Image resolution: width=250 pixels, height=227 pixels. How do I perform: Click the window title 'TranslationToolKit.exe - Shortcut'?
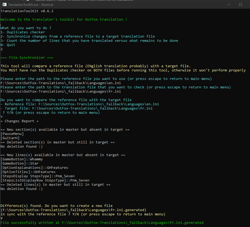[x=31, y=4]
